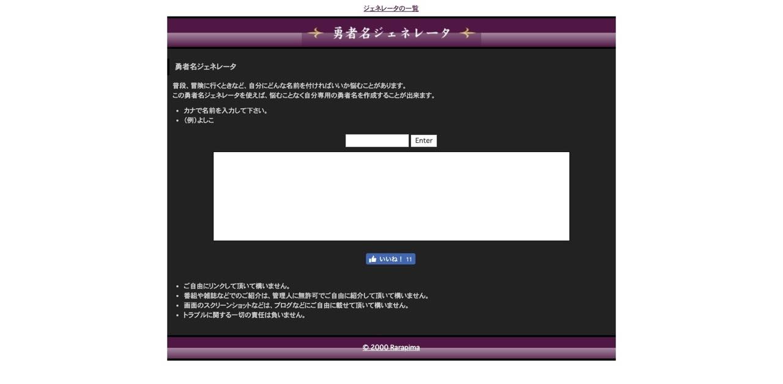783x384 pixels.
Task: Open the ジェネレータの一覧 page link
Action: 391,8
